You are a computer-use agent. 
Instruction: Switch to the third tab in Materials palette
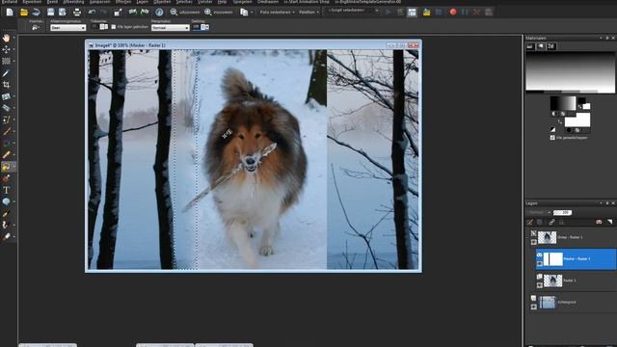pos(551,46)
